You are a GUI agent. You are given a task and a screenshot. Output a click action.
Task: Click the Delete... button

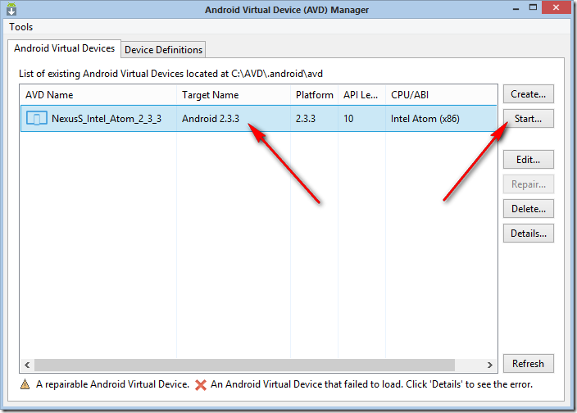(528, 209)
